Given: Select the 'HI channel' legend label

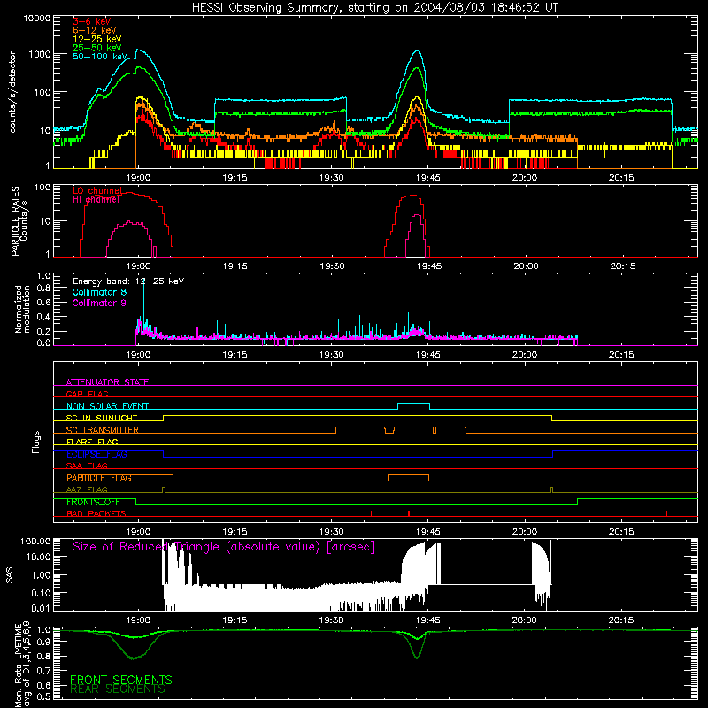Looking at the screenshot, I should click(x=96, y=199).
